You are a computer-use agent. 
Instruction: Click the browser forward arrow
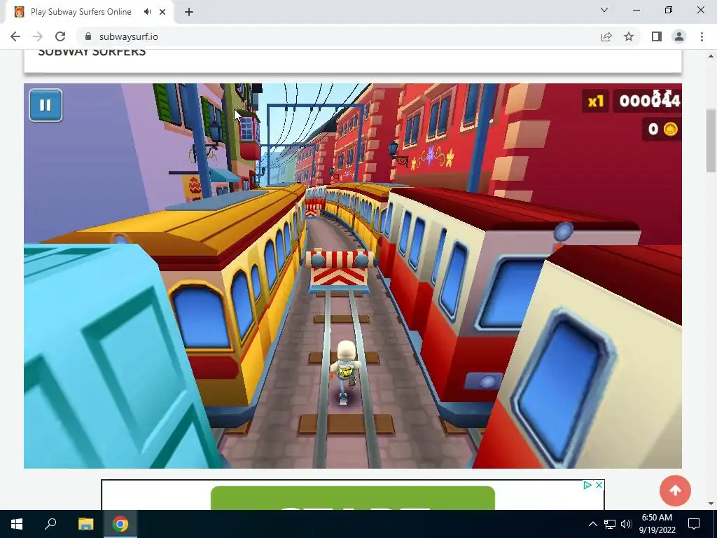[x=38, y=36]
